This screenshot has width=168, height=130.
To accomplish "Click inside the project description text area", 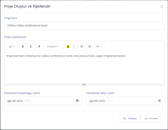I will [x=84, y=67].
